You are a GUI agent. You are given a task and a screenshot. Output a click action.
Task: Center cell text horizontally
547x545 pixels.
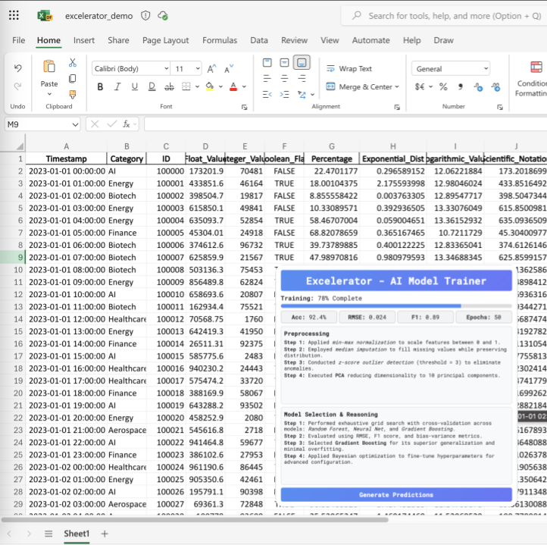pyautogui.click(x=284, y=79)
